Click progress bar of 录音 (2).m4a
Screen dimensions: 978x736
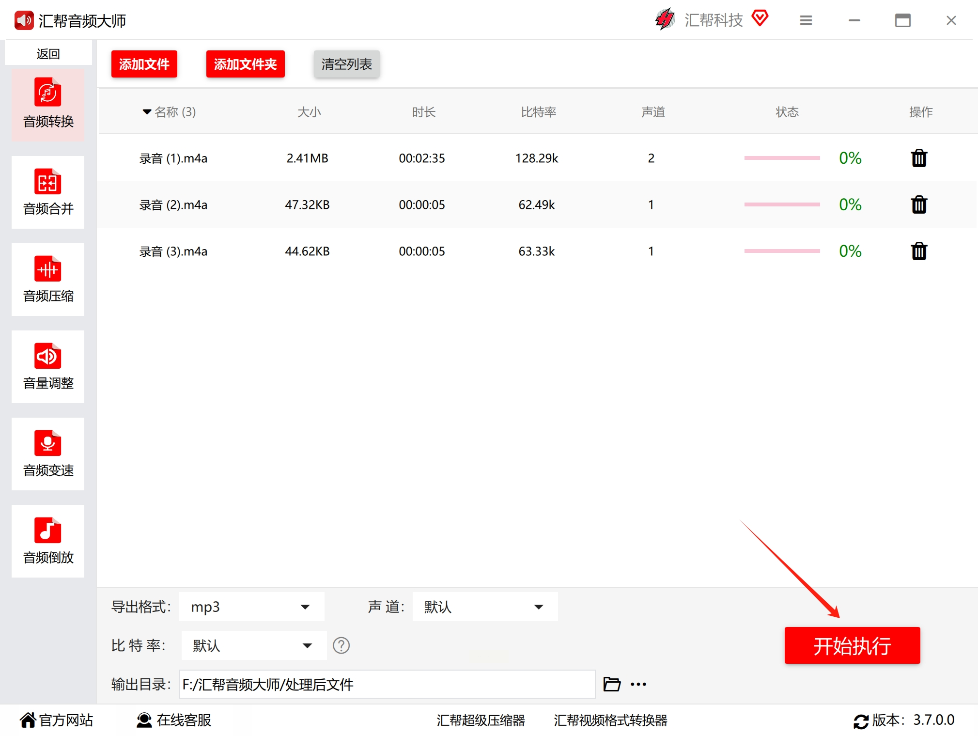(781, 204)
